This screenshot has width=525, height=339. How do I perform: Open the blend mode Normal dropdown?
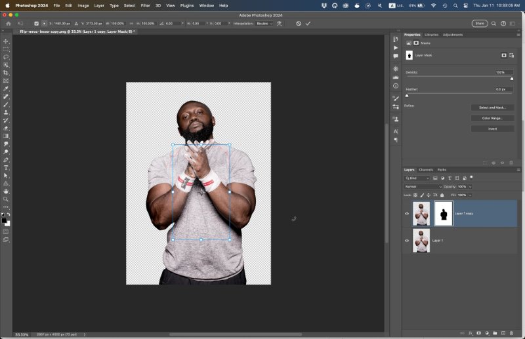[x=423, y=186]
